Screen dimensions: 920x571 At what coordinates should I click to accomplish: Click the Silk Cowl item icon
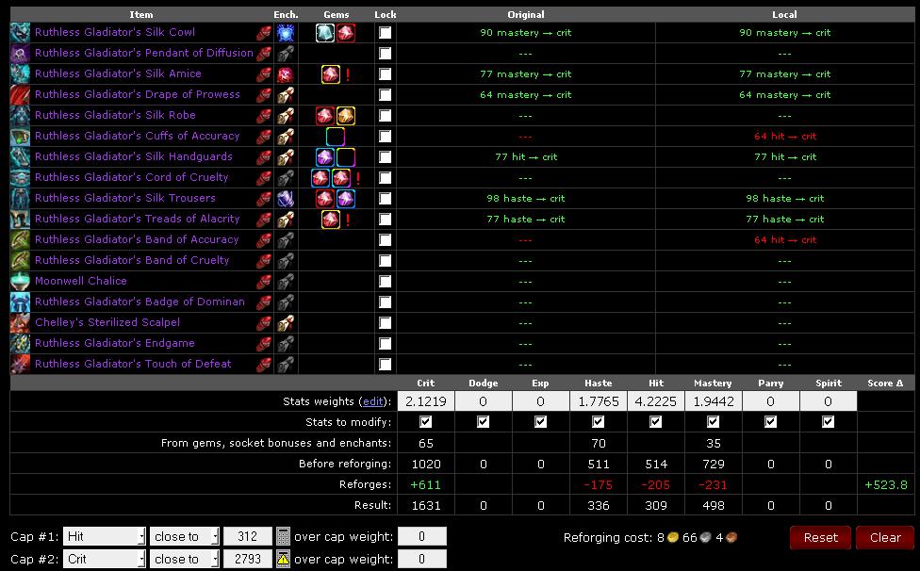pos(20,32)
